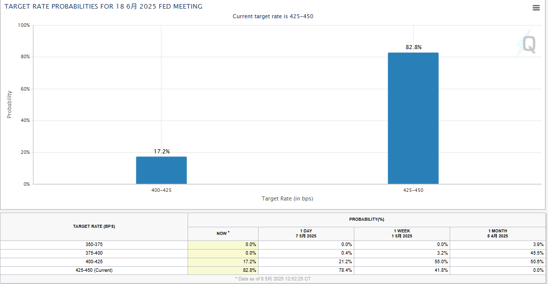Select the 350-375 row label in table
Screen dimensions: 548x284
94,245
